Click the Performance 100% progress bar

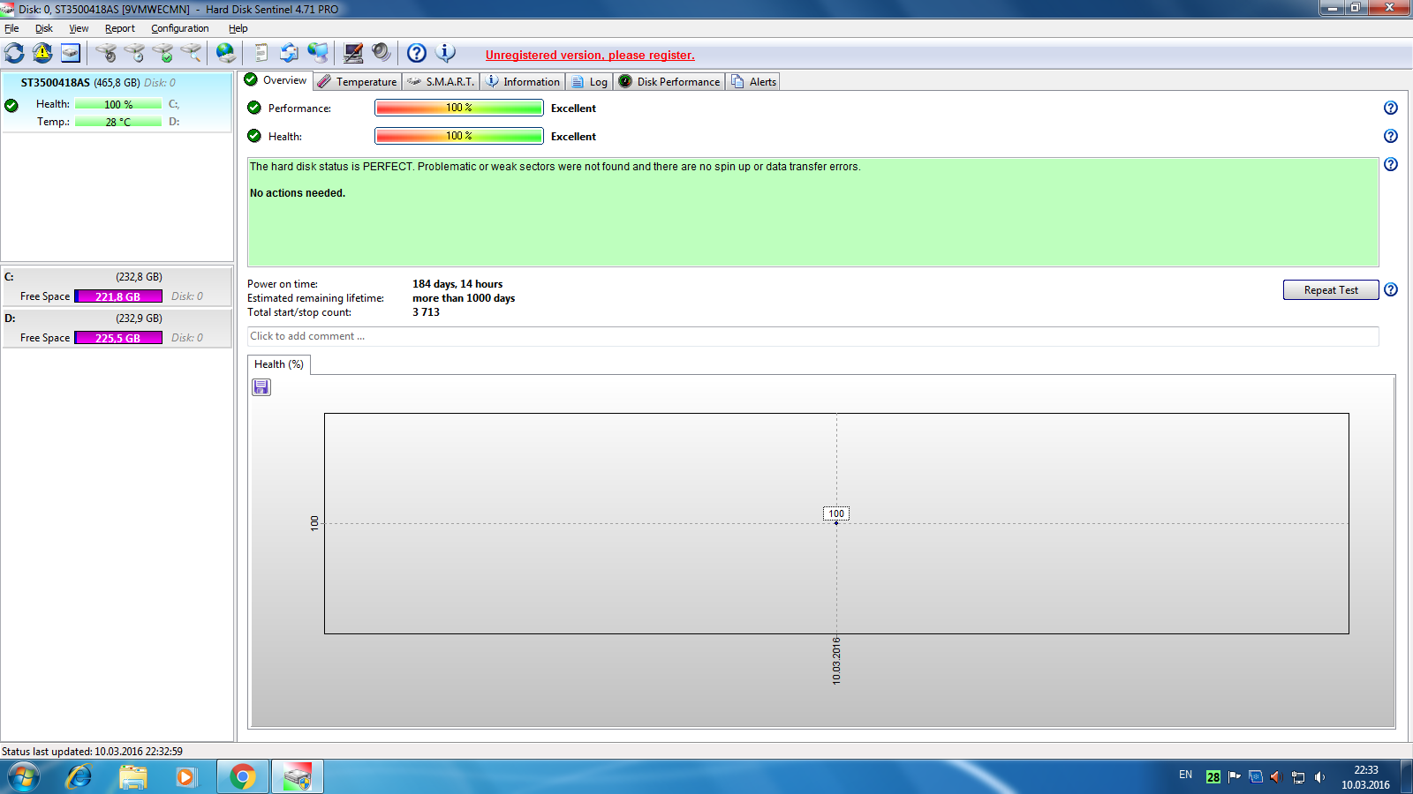(459, 108)
